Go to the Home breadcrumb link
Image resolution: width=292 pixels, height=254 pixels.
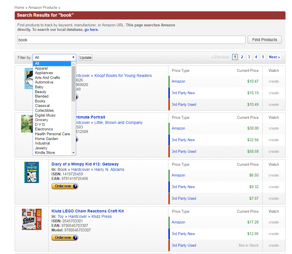[x=19, y=7]
